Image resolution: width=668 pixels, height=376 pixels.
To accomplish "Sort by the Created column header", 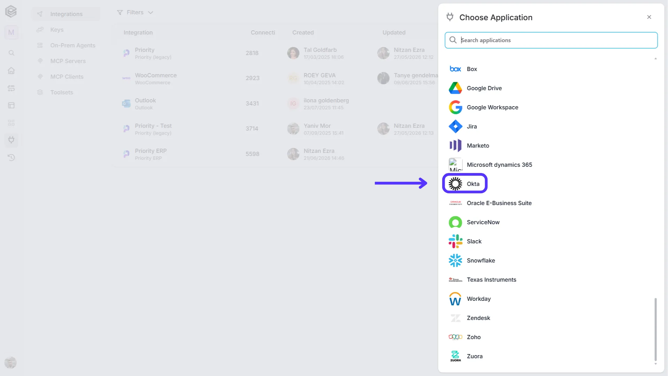I will pyautogui.click(x=303, y=32).
